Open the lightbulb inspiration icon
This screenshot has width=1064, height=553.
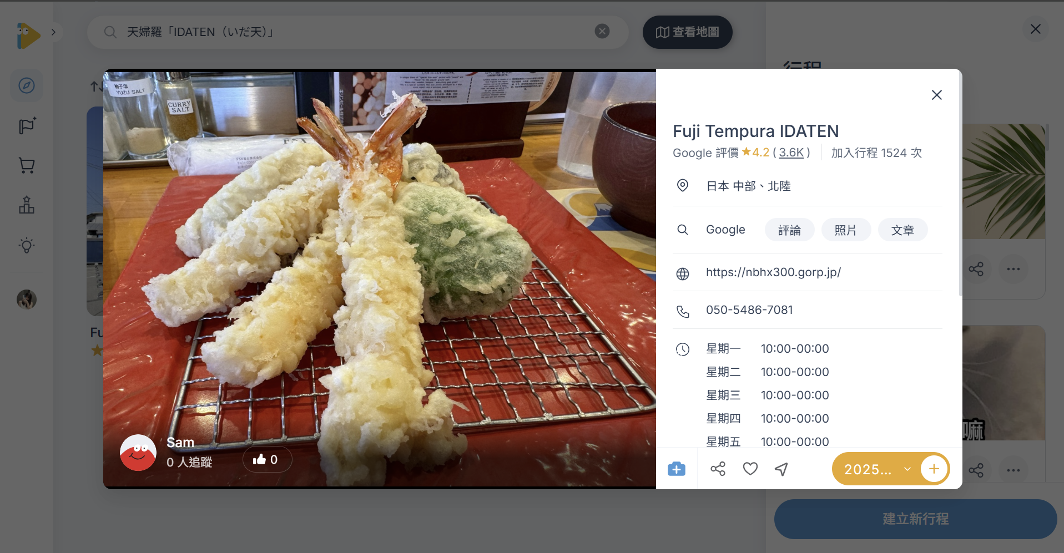(27, 245)
